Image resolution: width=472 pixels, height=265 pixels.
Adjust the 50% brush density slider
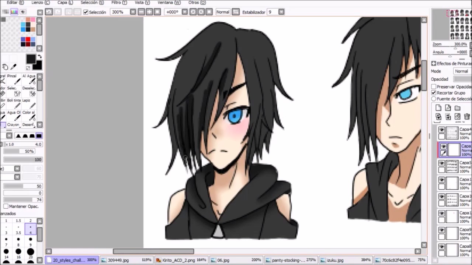point(18,151)
